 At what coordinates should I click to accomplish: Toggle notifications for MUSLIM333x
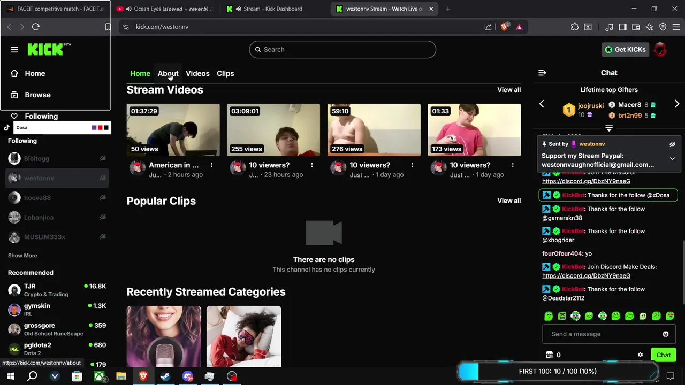coord(102,237)
